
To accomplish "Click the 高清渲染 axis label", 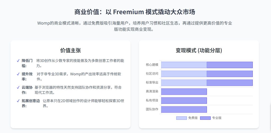I will [x=152, y=91].
